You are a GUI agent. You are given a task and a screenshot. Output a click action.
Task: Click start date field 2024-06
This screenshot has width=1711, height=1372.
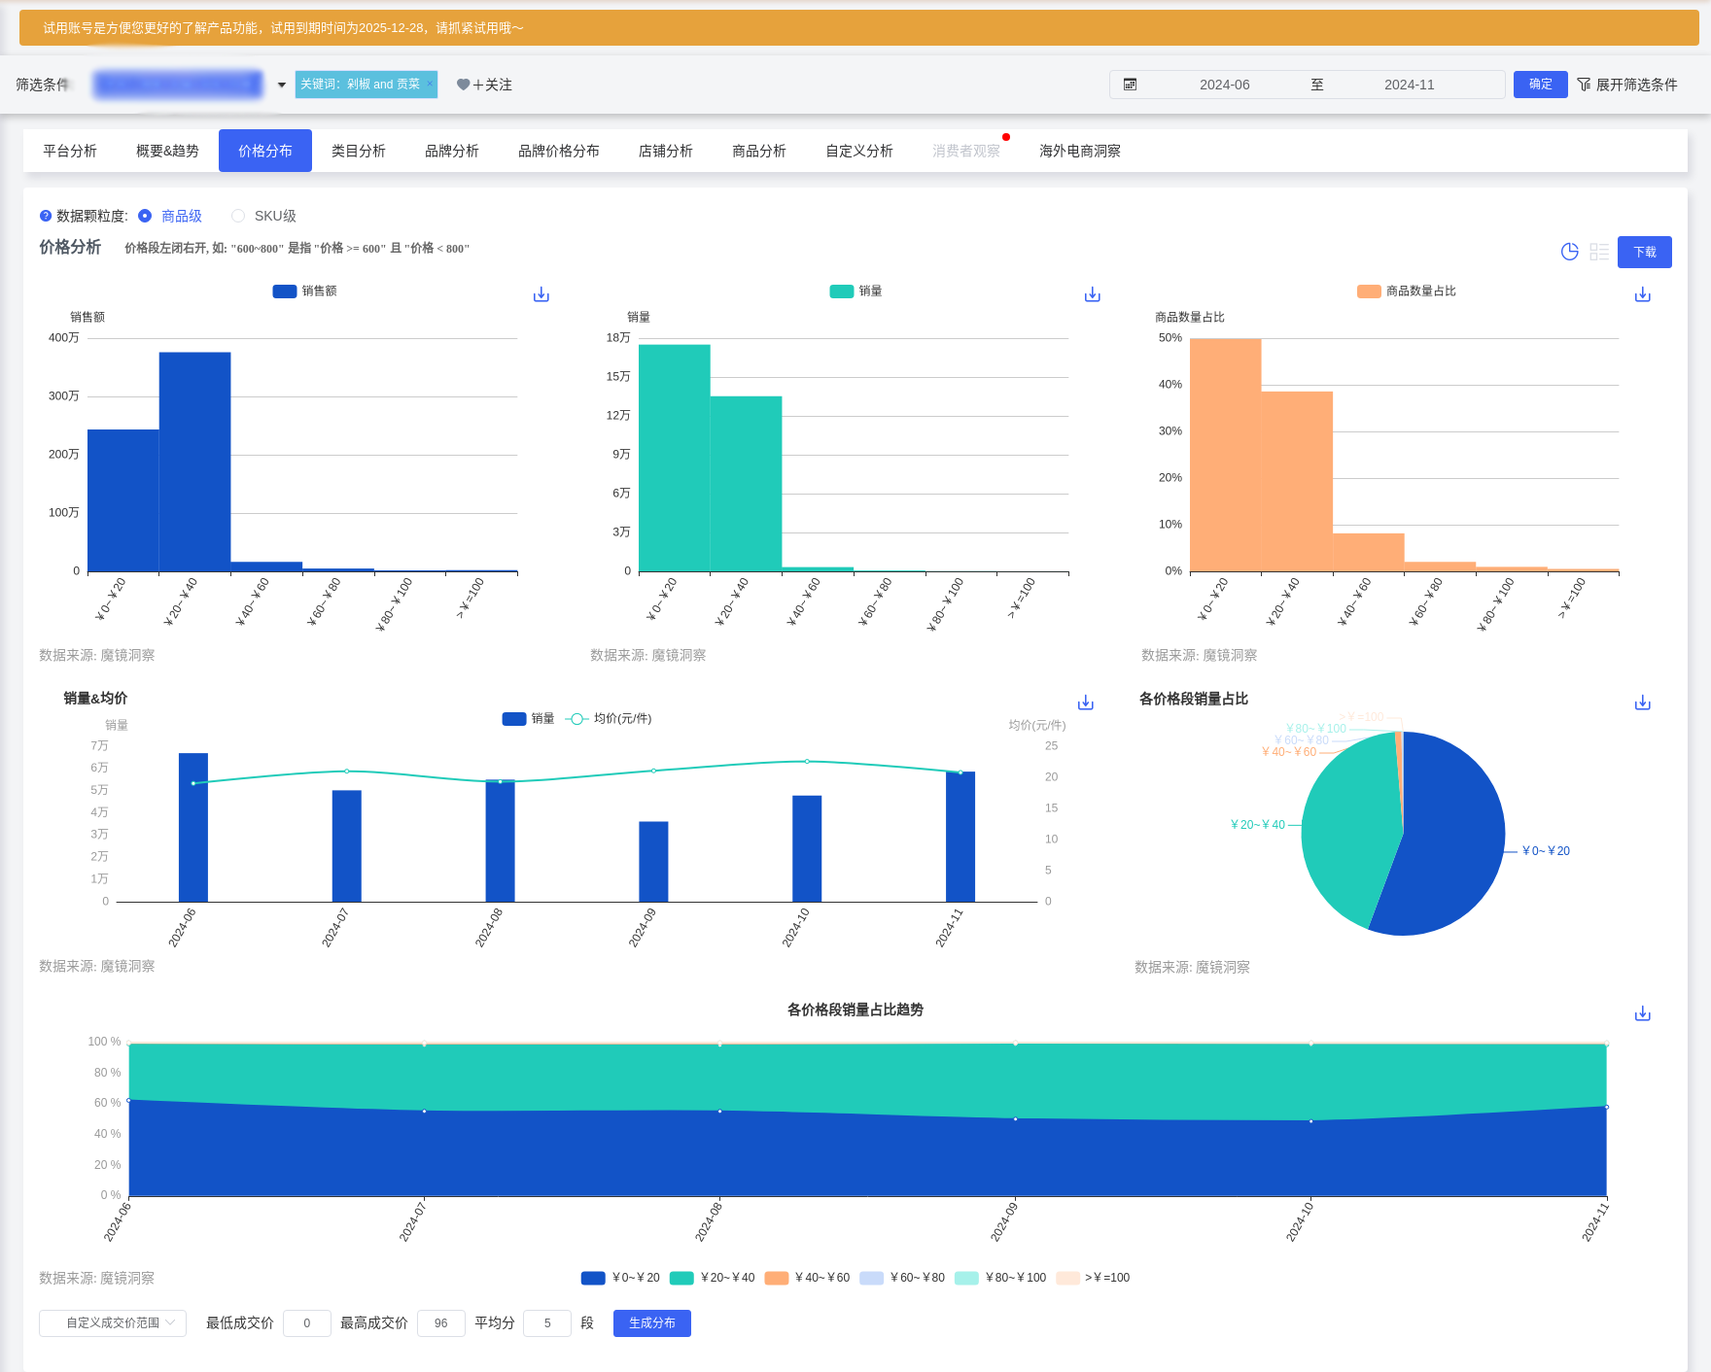pyautogui.click(x=1225, y=85)
